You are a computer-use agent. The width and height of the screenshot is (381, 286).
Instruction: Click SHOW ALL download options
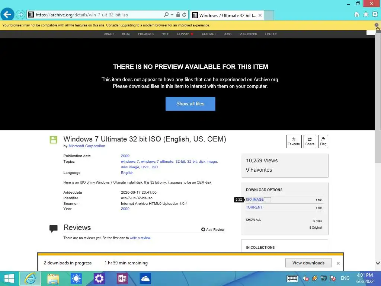(x=253, y=220)
